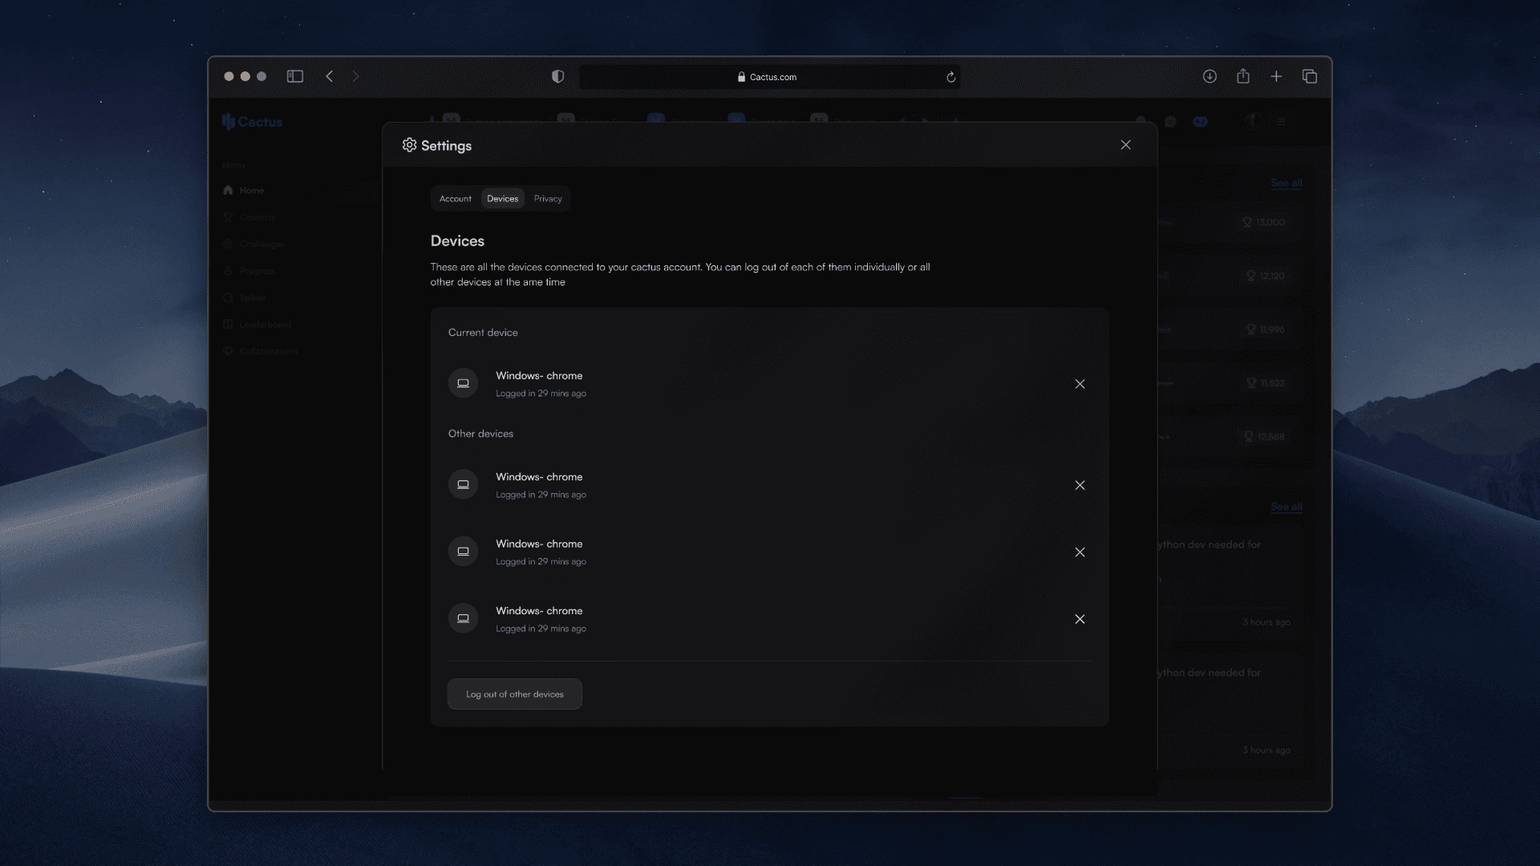
Task: Open the Privacy tab
Action: (x=548, y=199)
